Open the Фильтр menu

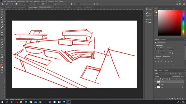[x=43, y=1]
